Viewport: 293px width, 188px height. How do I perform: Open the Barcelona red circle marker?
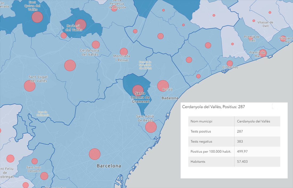[x=95, y=154]
